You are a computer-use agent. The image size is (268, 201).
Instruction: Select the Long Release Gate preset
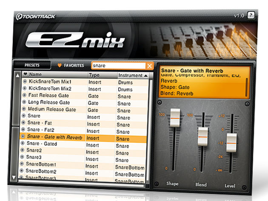click(49, 102)
